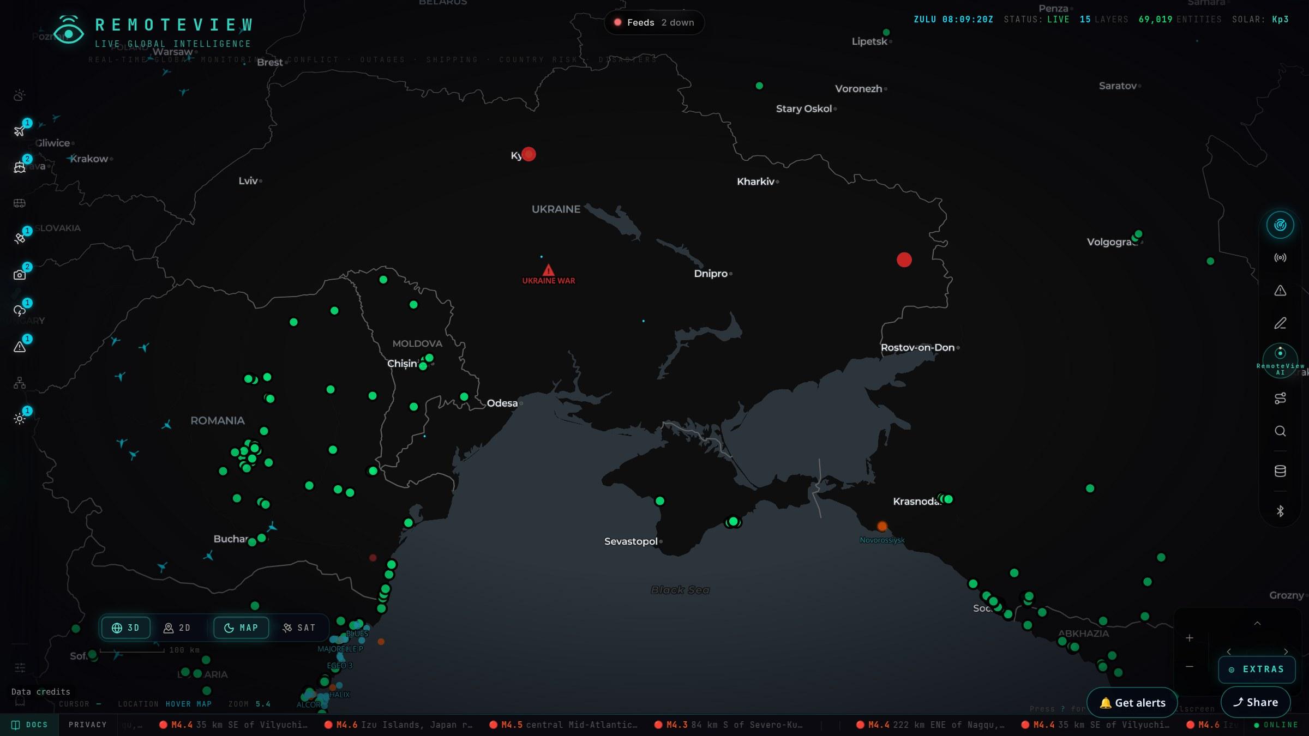Click the tilt up chevron arrow
This screenshot has height=736, width=1309.
[1257, 623]
